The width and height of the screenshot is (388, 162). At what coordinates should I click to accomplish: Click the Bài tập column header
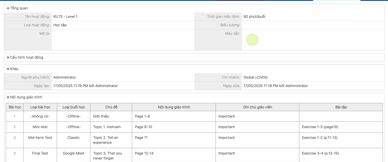click(341, 107)
